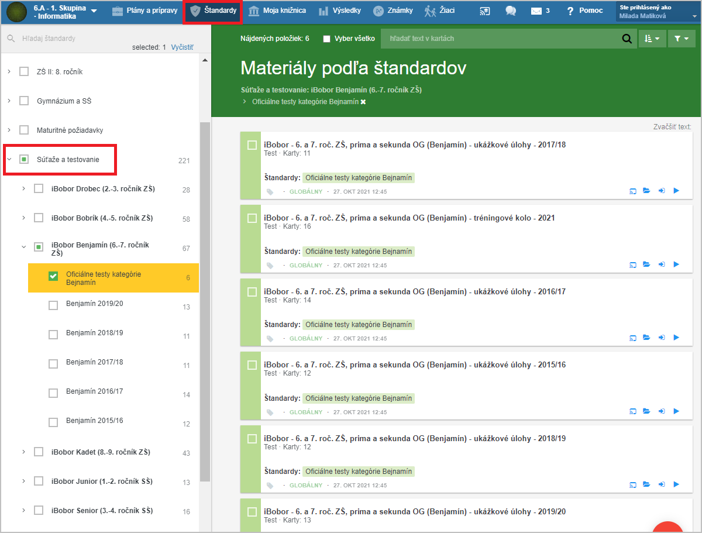702x533 pixels.
Task: Click tag icon on the 2018/19 card
Action: point(270,486)
